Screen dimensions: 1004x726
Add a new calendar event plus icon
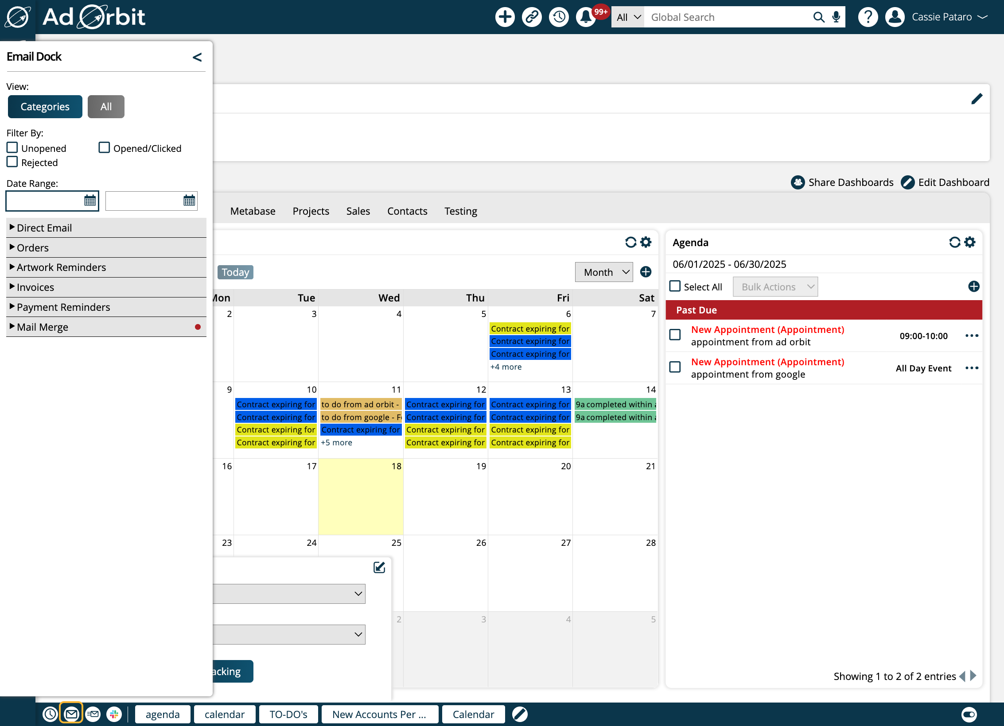click(x=646, y=272)
